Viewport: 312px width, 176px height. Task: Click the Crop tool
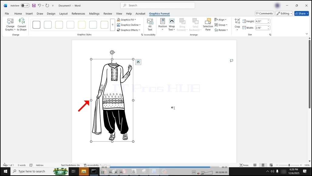tap(237, 25)
